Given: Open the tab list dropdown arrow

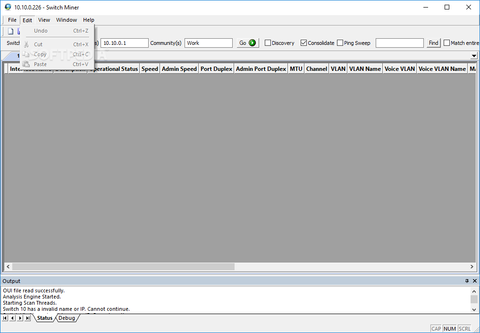Looking at the screenshot, I should click(x=474, y=56).
